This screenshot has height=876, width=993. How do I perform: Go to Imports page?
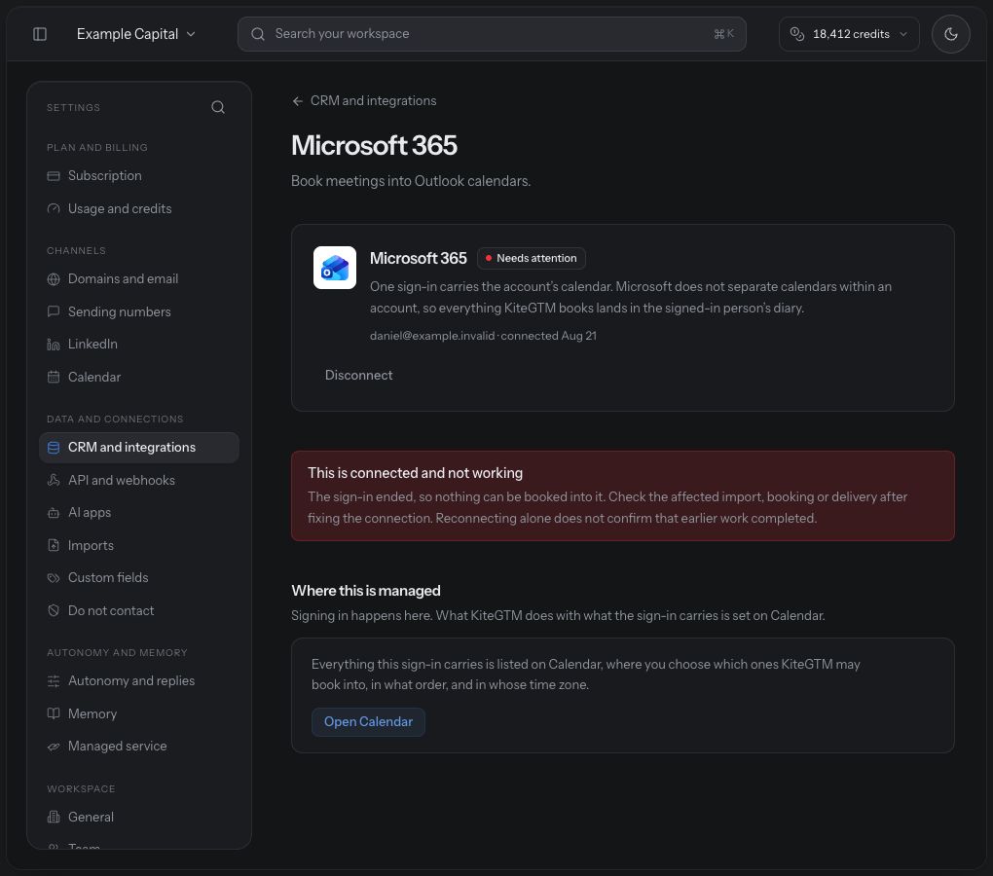pos(138,546)
